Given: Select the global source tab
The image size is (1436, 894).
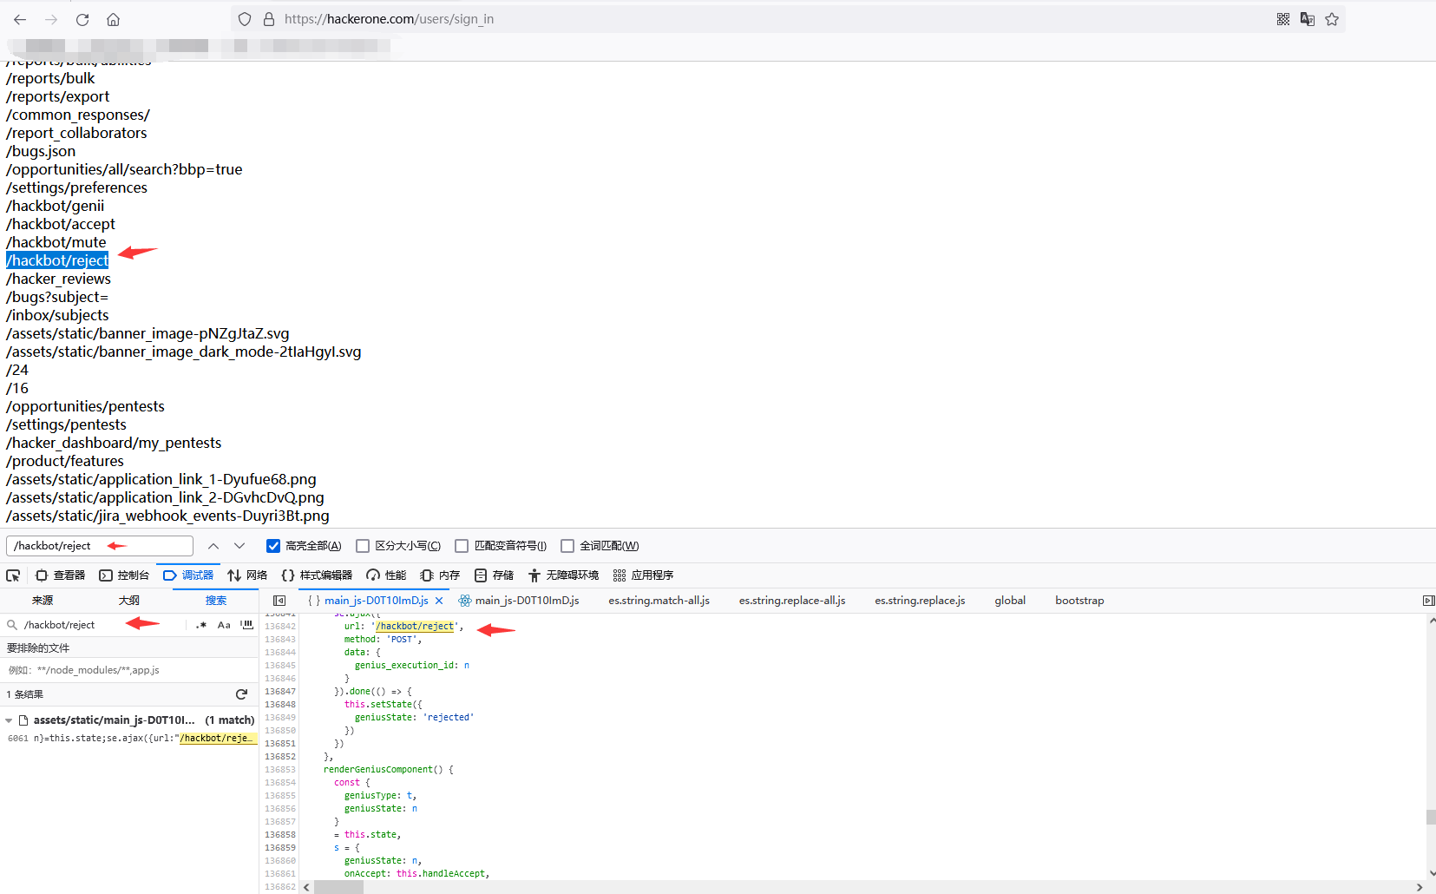Looking at the screenshot, I should [1010, 601].
